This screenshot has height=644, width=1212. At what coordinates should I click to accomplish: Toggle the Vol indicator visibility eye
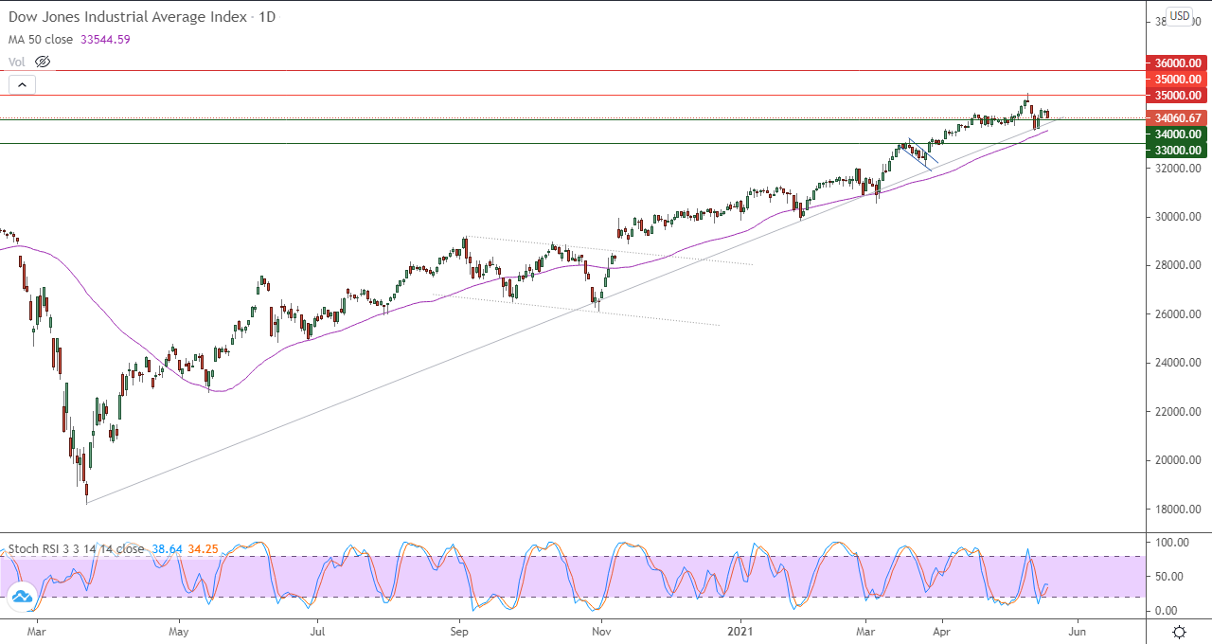42,62
